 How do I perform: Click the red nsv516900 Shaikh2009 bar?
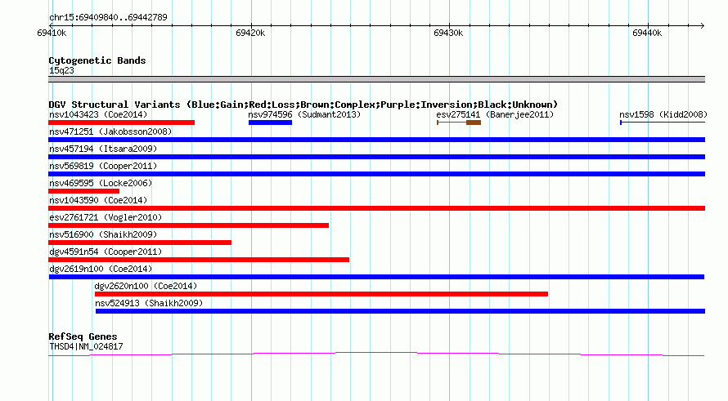click(x=140, y=243)
